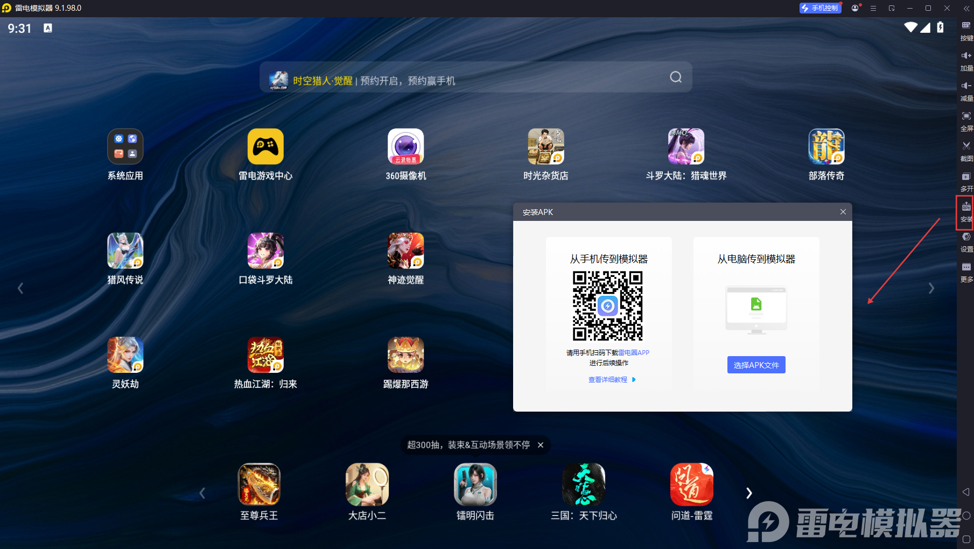
Task: Click the WiFi status icon
Action: point(910,27)
